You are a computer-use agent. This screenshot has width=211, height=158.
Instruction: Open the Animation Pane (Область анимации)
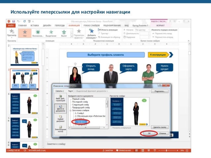pos(108,30)
